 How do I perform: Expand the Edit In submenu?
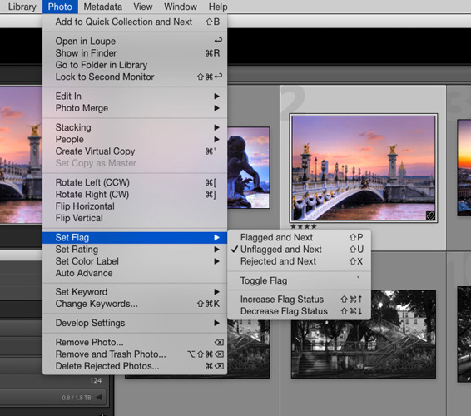coord(135,97)
